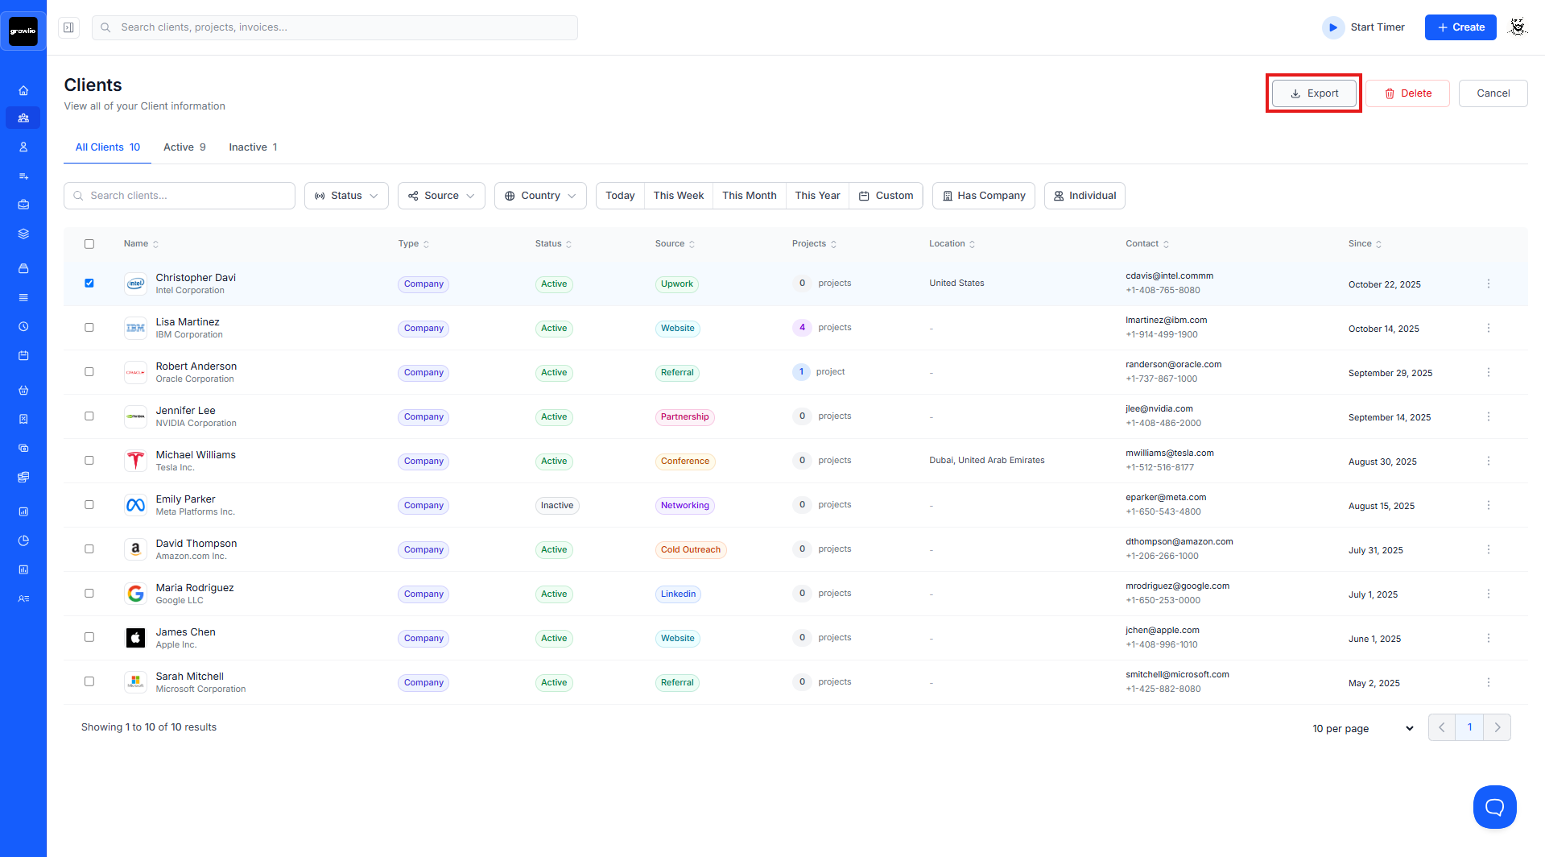The image size is (1545, 857).
Task: Click the shopping basket icon in sidebar
Action: click(23, 391)
